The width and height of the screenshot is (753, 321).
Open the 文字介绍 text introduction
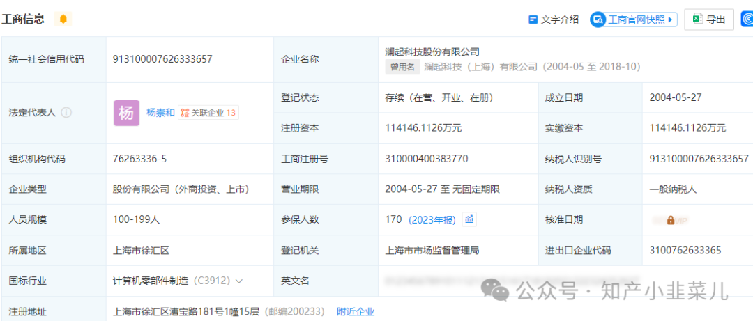[x=554, y=19]
